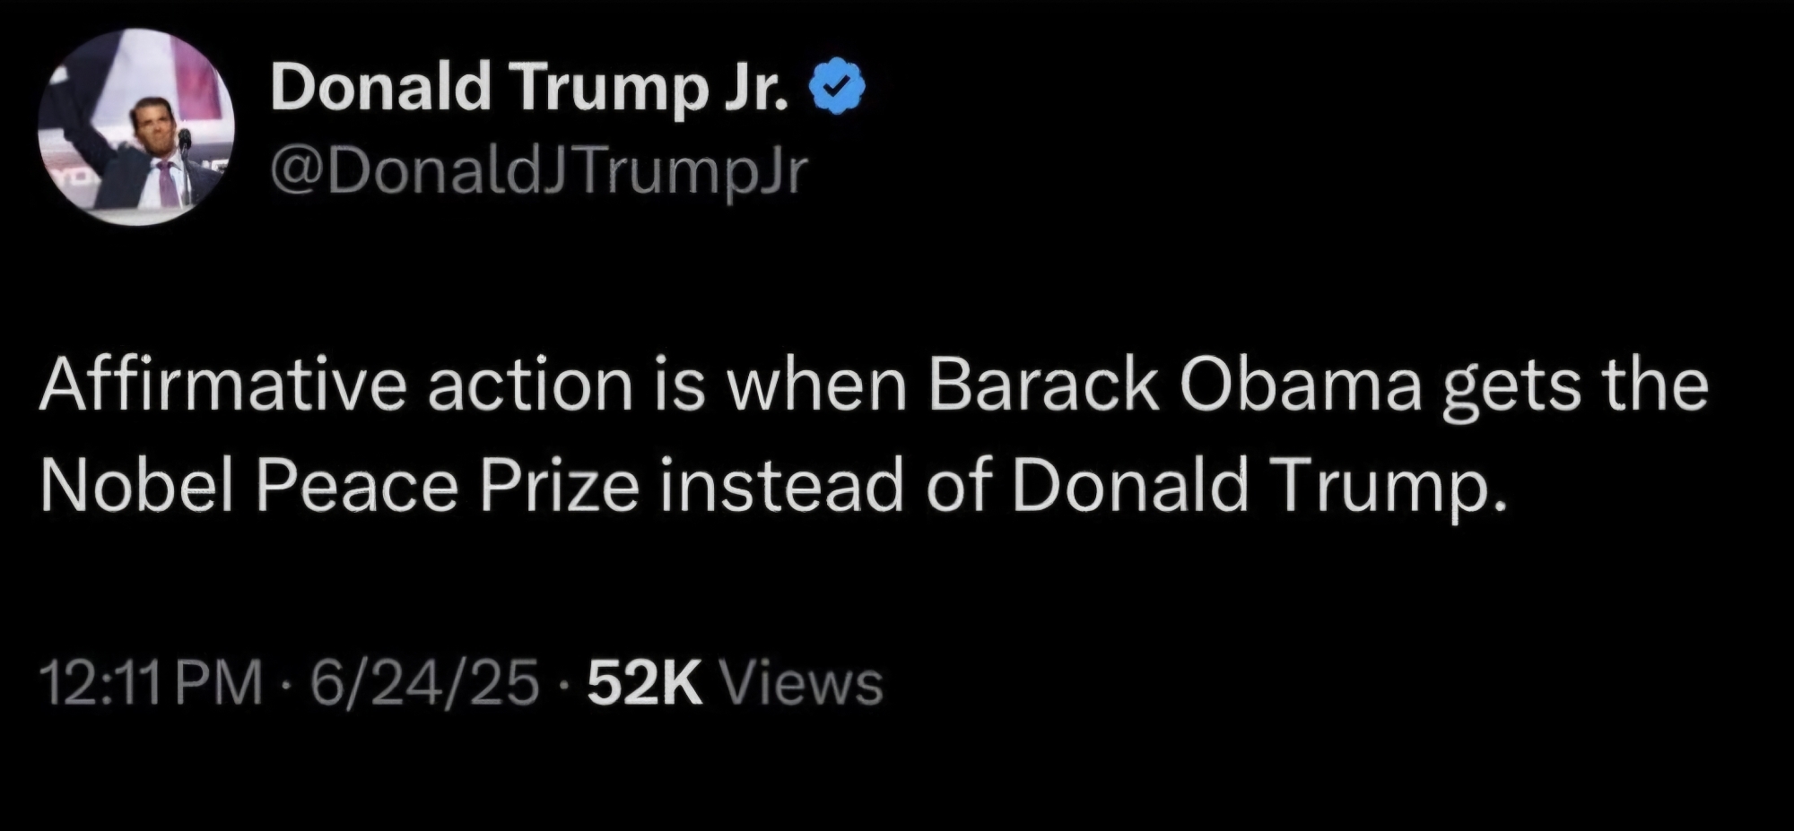Click the display name Donald Trump Jr.

tap(529, 85)
